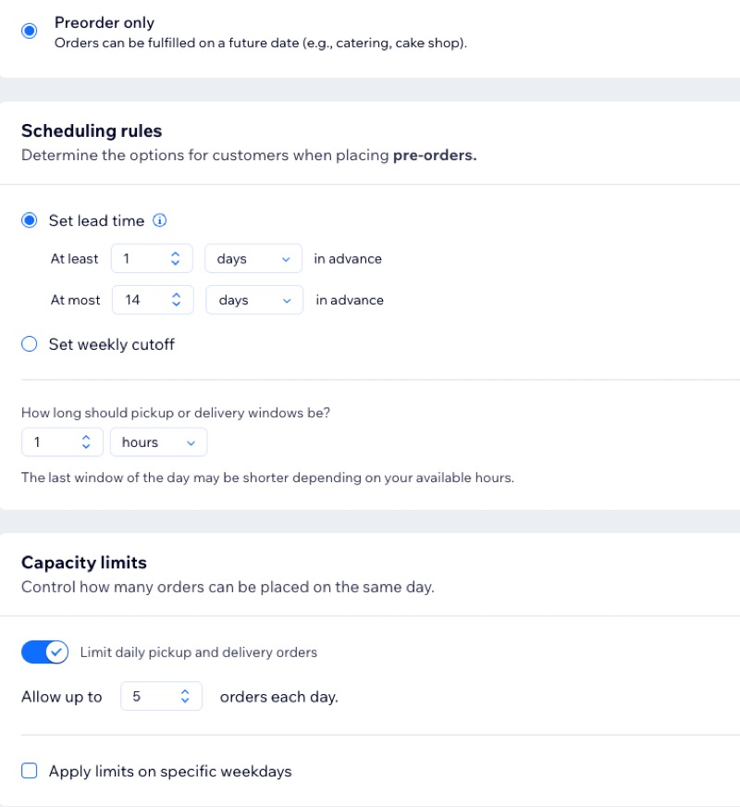740x807 pixels.
Task: Enable Apply limits on specific weekdays
Action: coord(30,771)
